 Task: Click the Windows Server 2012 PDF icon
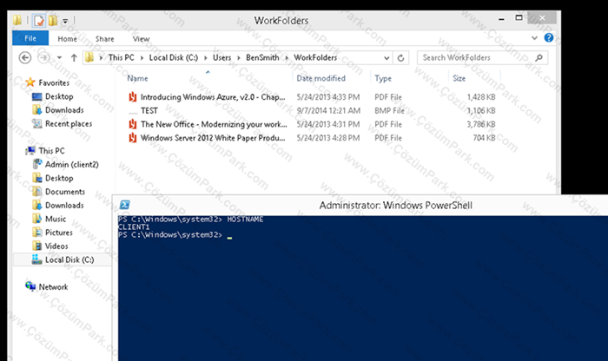(x=133, y=137)
